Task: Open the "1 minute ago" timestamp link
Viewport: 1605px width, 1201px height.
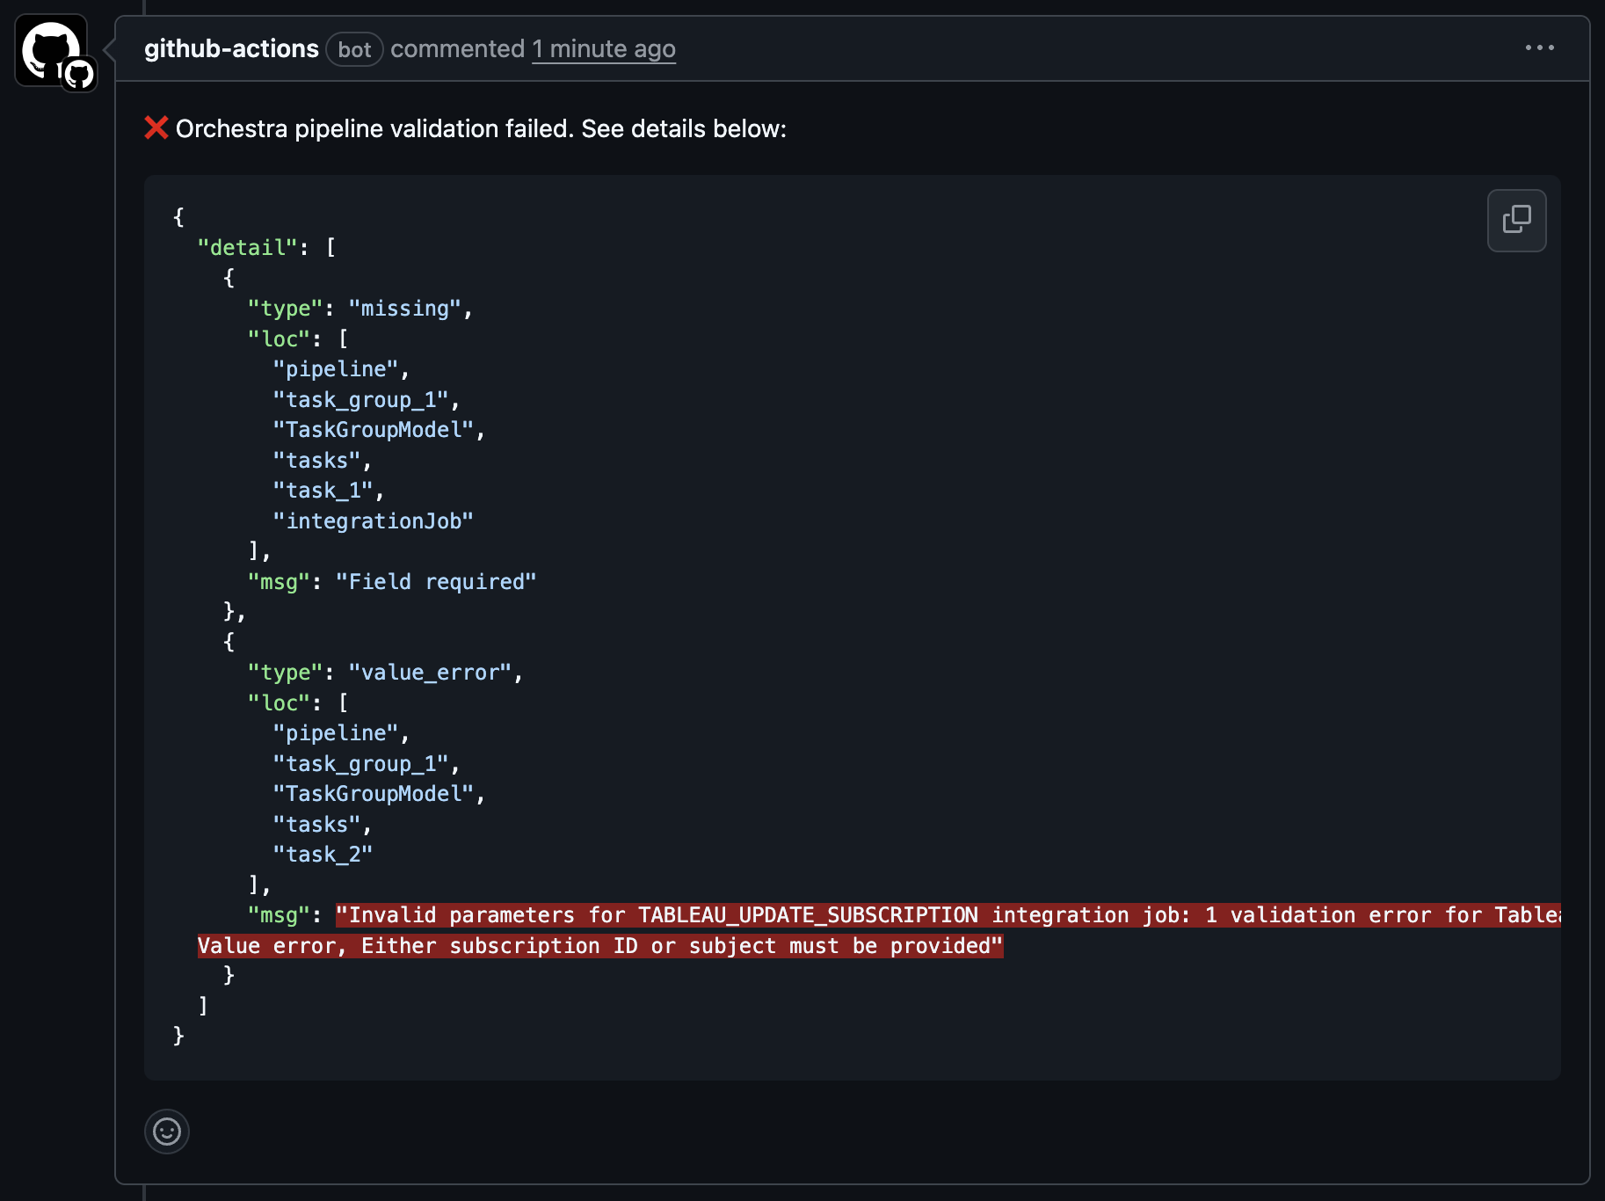Action: point(604,49)
